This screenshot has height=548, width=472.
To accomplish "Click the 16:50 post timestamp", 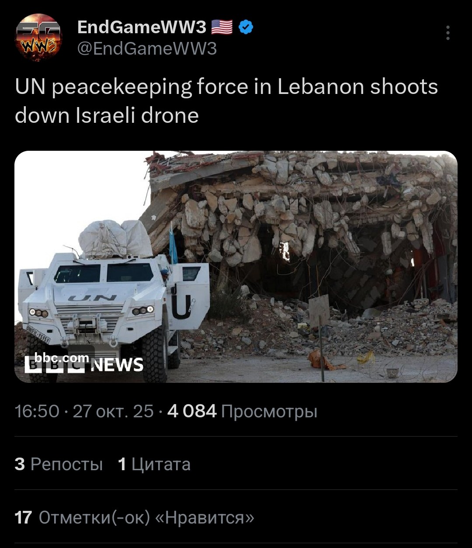I will point(37,411).
